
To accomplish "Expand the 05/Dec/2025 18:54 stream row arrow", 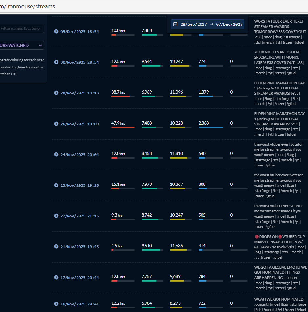I will (x=56, y=31).
